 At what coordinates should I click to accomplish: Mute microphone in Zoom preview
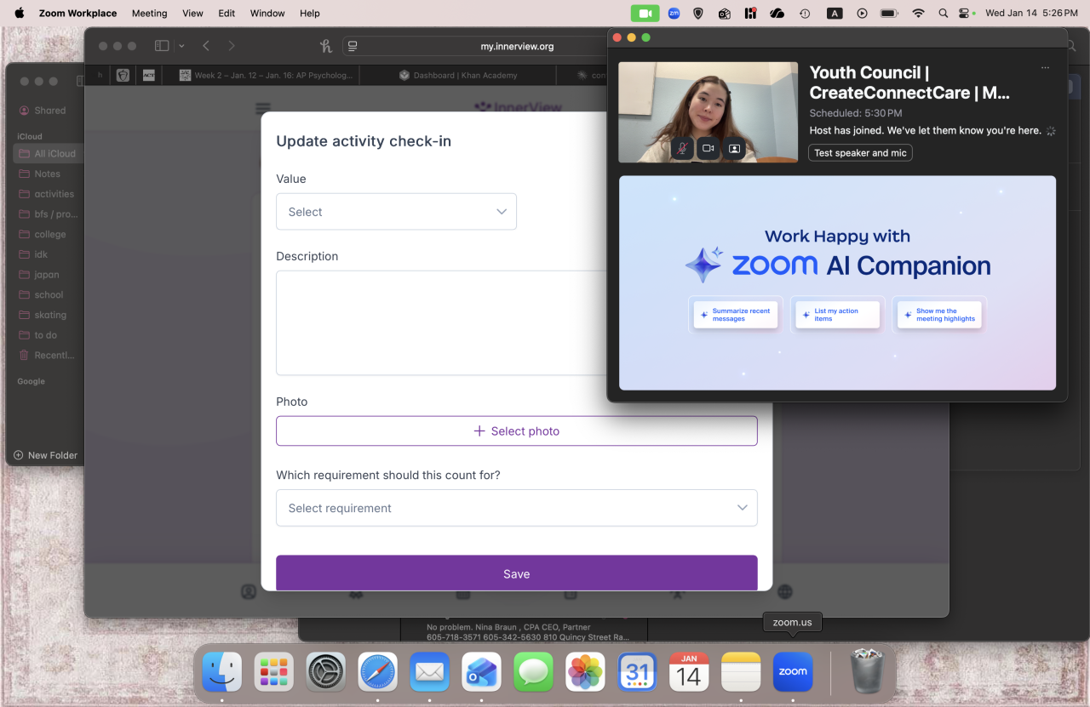(682, 148)
